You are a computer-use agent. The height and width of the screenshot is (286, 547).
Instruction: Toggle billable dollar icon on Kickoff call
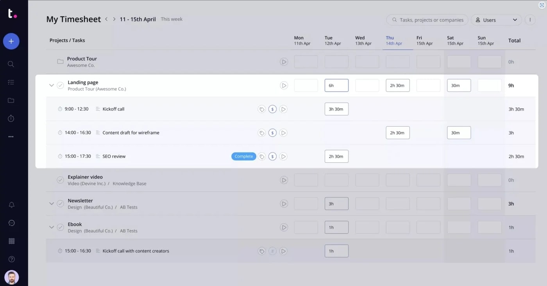pyautogui.click(x=272, y=109)
